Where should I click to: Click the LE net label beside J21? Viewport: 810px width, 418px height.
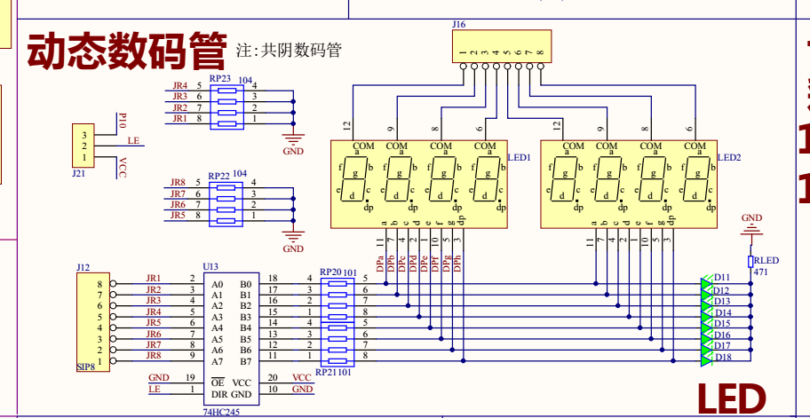pyautogui.click(x=132, y=140)
